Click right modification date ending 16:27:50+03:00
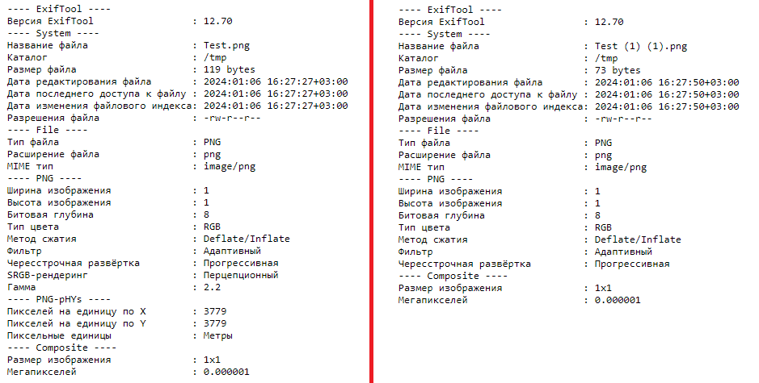 (x=667, y=82)
